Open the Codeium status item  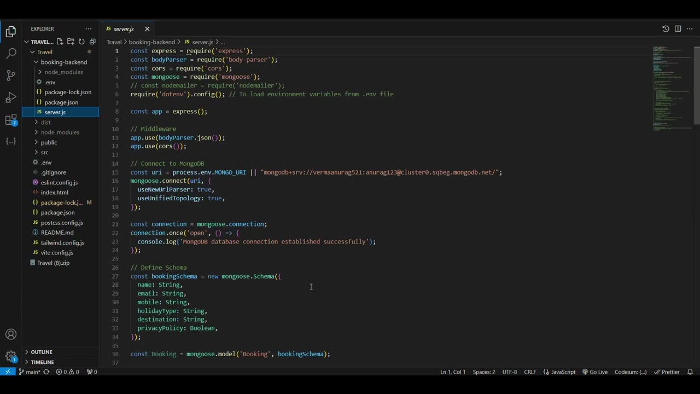(x=631, y=372)
